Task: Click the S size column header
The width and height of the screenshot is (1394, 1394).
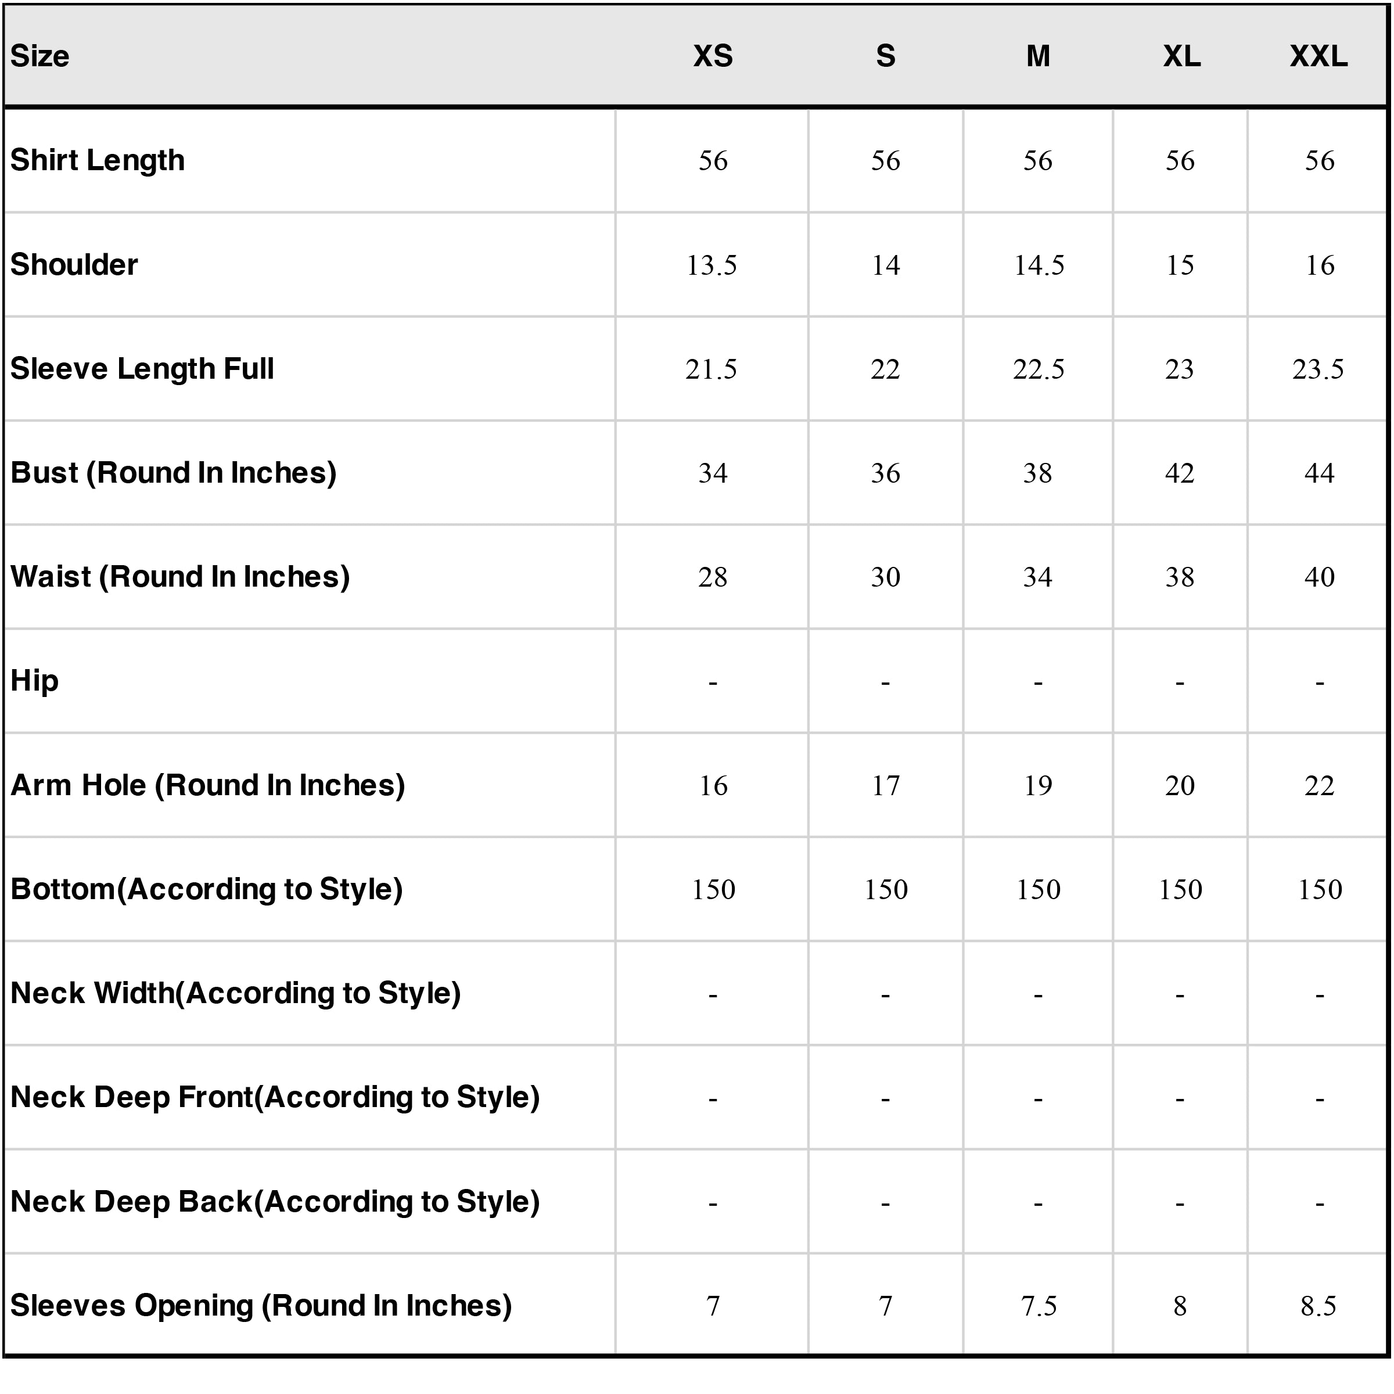Action: point(885,56)
